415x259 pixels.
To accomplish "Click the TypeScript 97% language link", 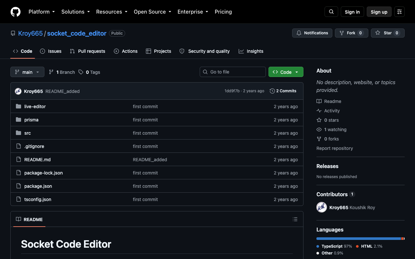I will [x=334, y=246].
